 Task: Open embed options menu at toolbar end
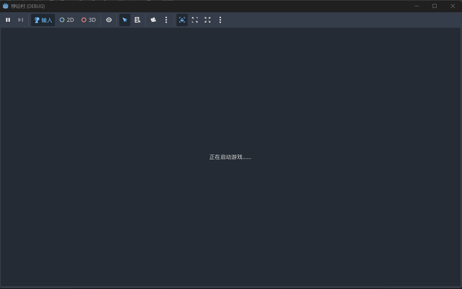coord(220,20)
